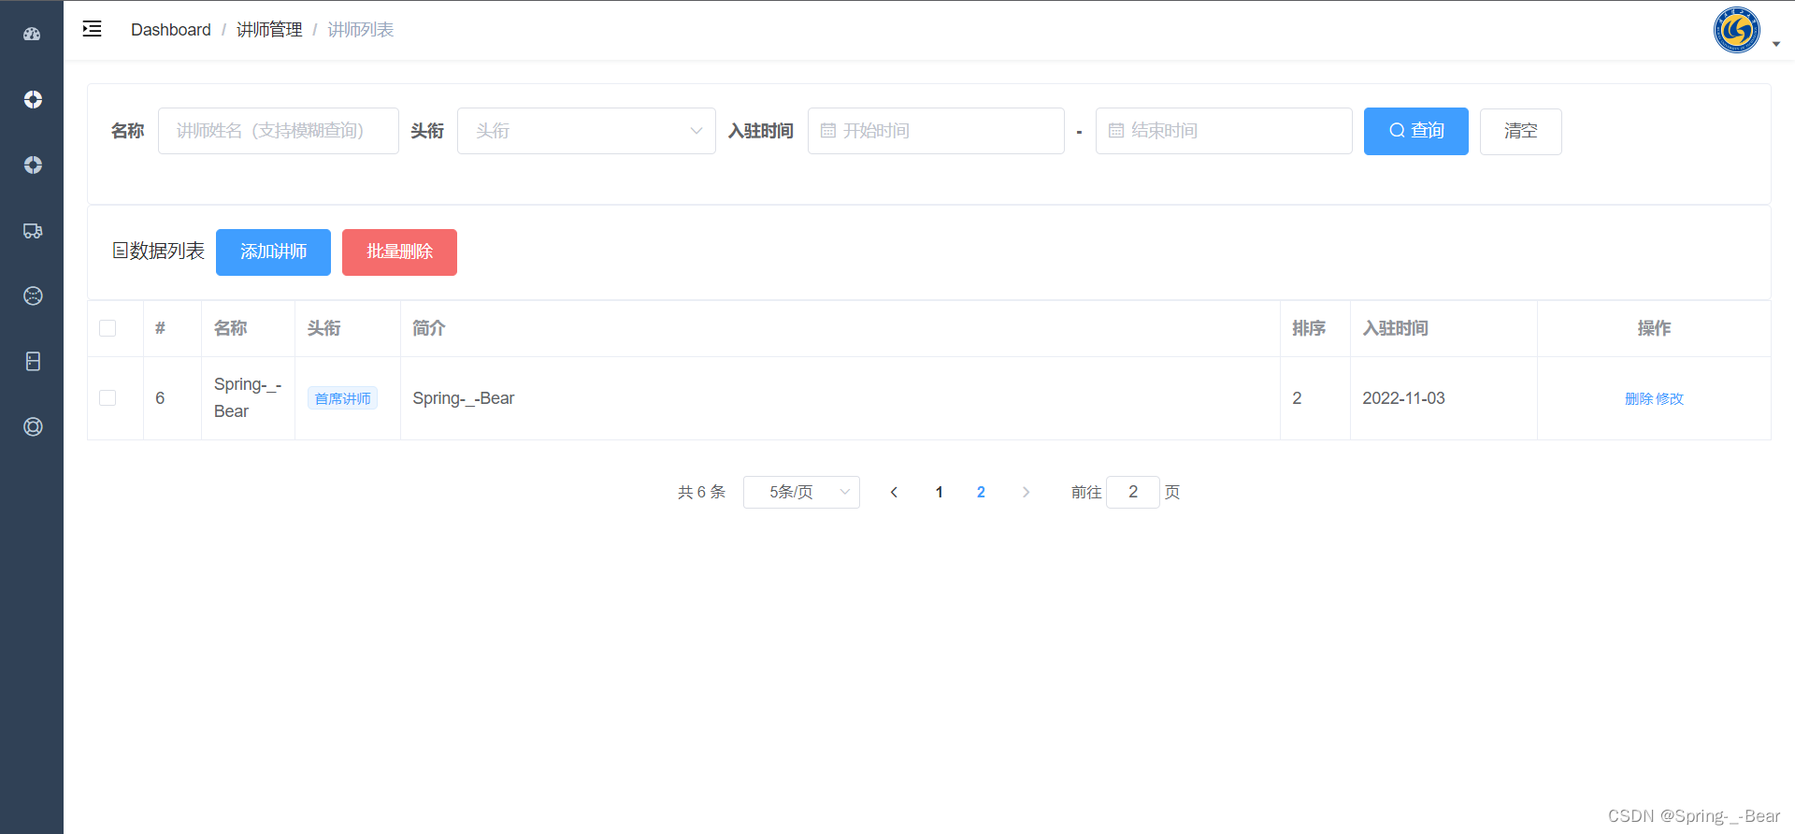Open the document icon in sidebar
This screenshot has width=1795, height=834.
coord(33,361)
